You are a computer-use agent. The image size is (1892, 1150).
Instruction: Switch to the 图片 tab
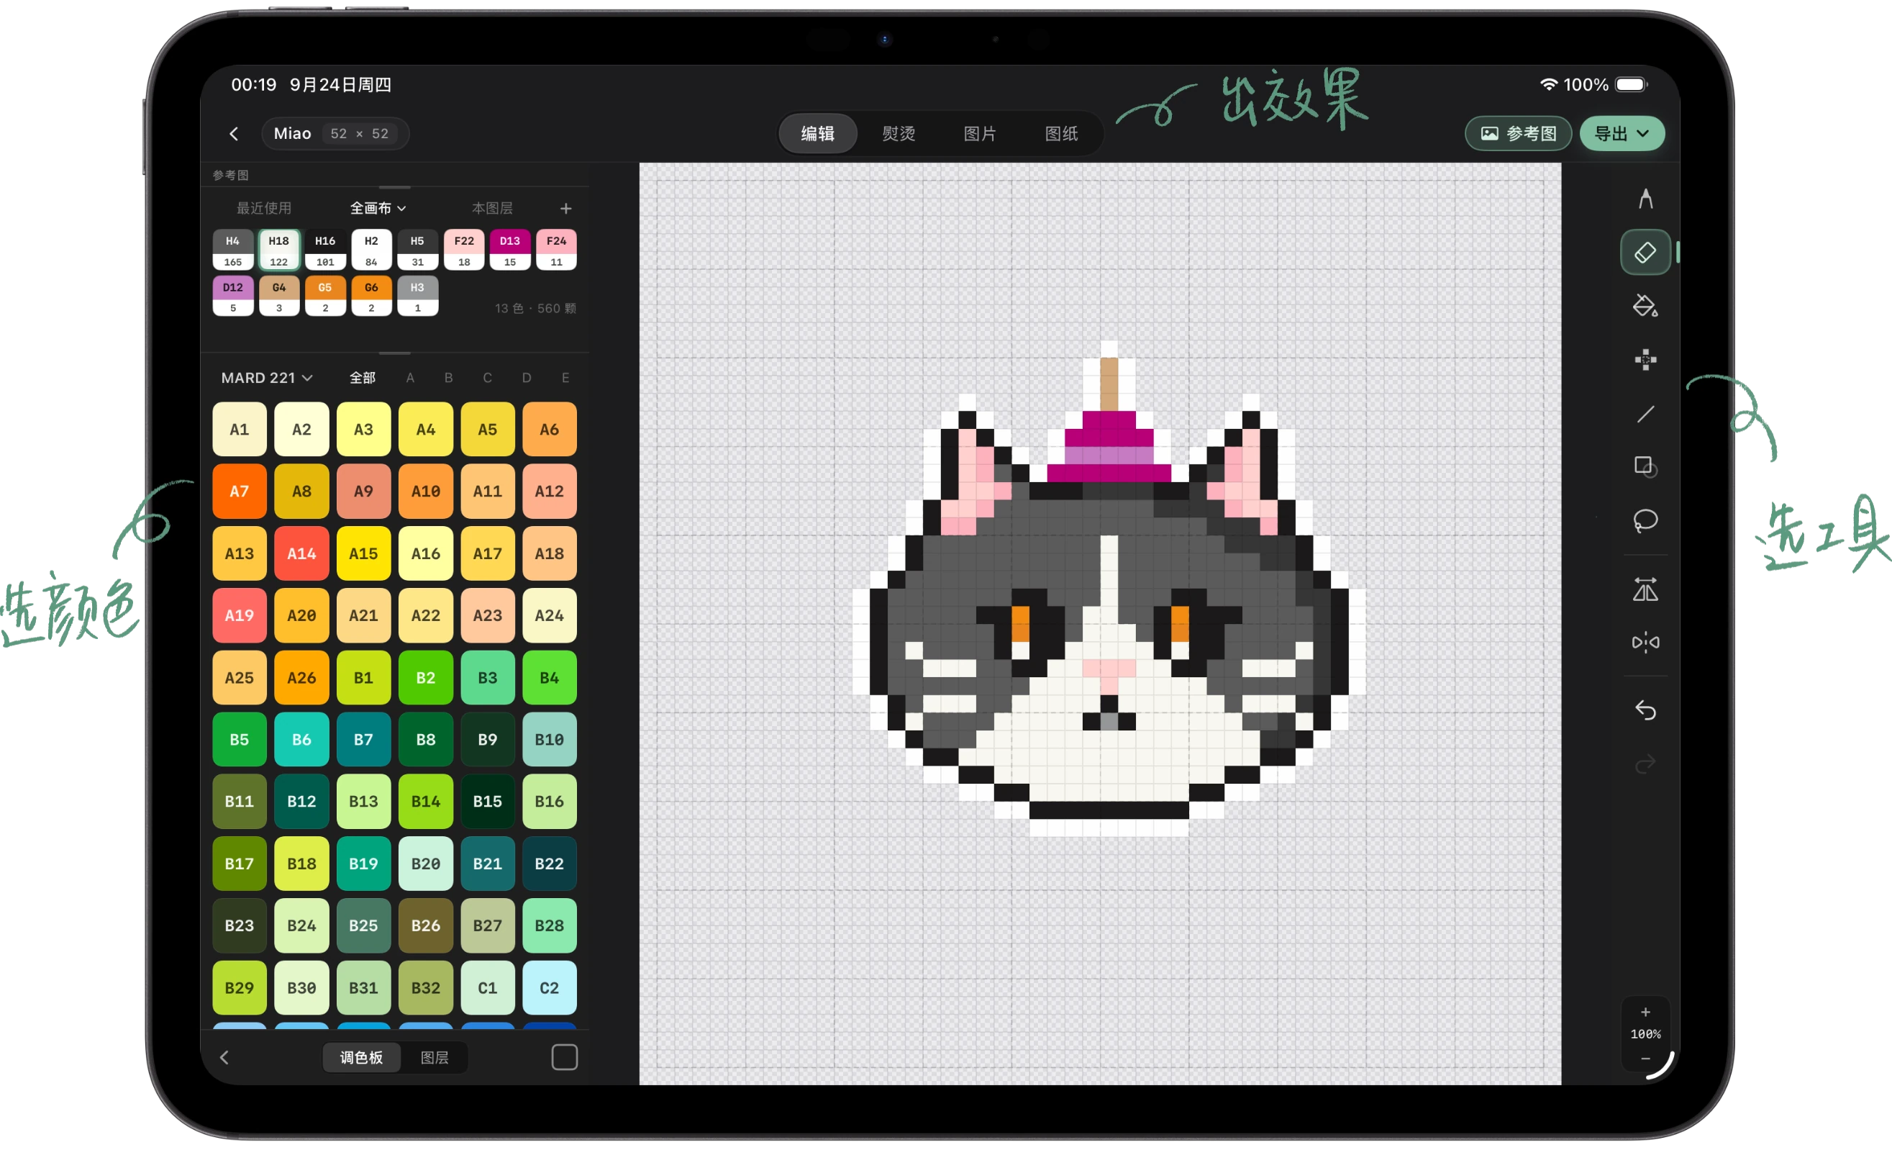pyautogui.click(x=980, y=134)
